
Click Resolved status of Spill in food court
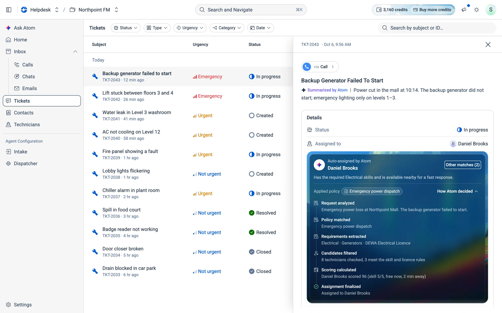pyautogui.click(x=262, y=213)
